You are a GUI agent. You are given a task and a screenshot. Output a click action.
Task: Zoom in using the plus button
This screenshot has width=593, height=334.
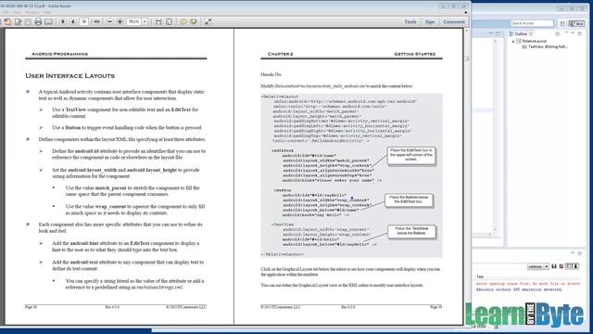click(120, 22)
